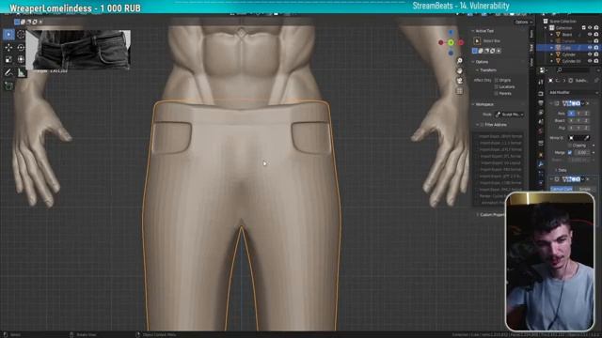Screen dimensions: 602x338
Task: Disable render camera icon for Beard
Action: pyautogui.click(x=595, y=35)
